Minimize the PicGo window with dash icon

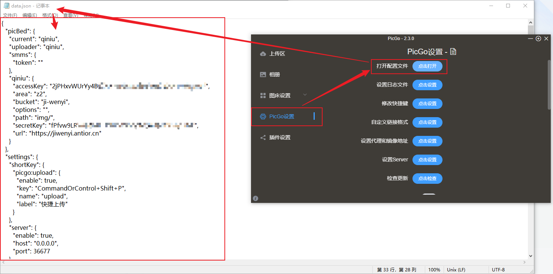click(531, 39)
